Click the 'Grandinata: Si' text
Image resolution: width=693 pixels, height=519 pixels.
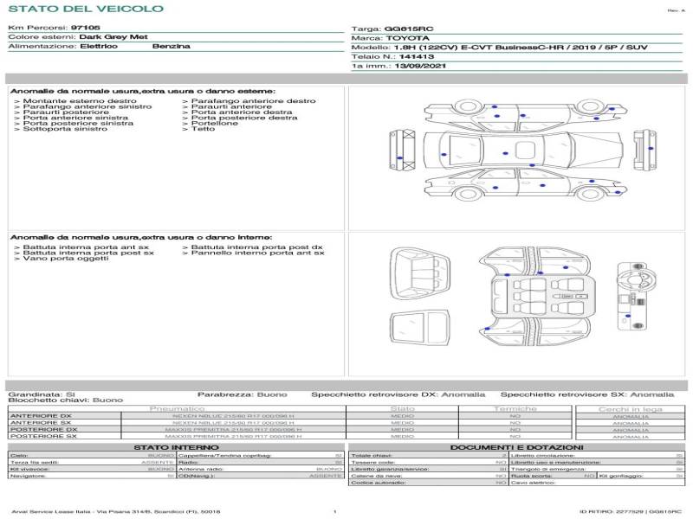point(42,394)
